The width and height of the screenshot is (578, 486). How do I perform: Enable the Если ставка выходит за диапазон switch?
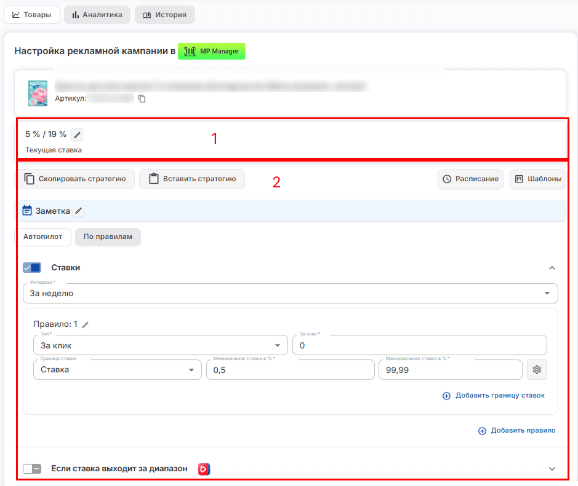tap(32, 469)
